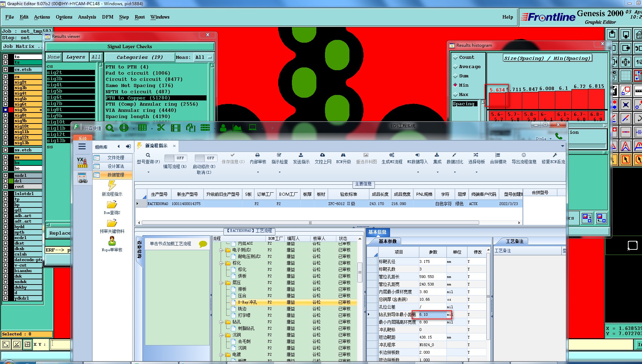Click the grid display tool in Genesis toolbar

(x=626, y=76)
